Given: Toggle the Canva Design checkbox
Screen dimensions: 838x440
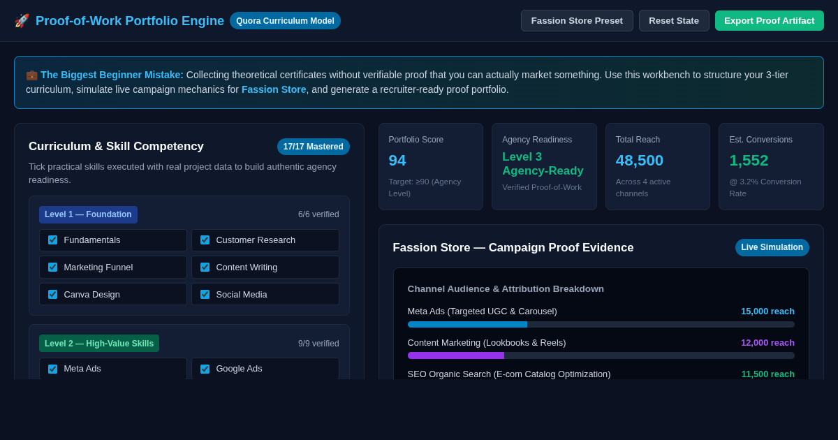Looking at the screenshot, I should click(x=52, y=294).
